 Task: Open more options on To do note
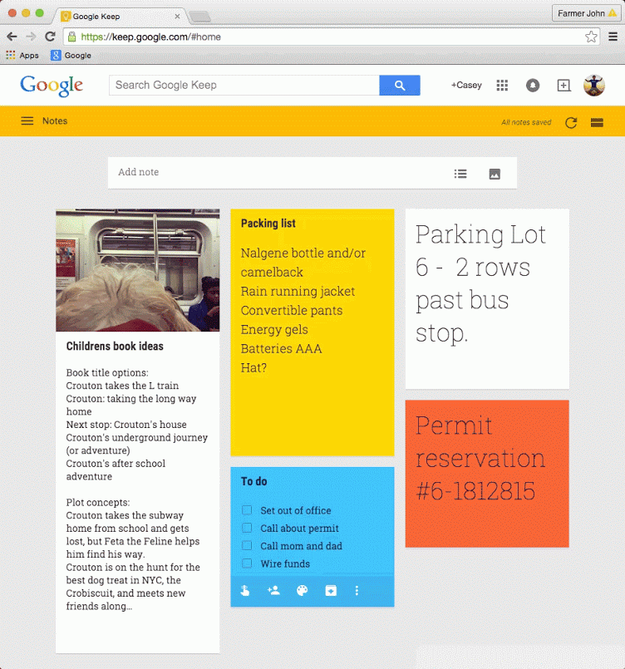point(357,591)
